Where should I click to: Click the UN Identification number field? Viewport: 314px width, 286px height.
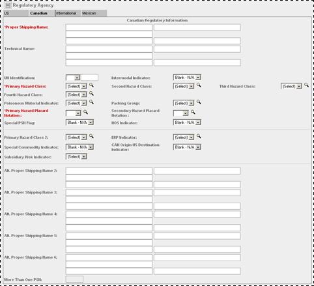(x=89, y=78)
